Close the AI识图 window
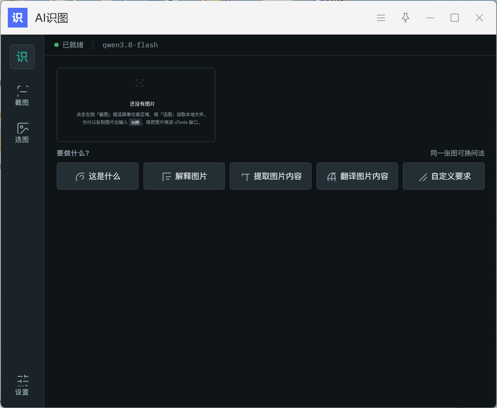 tap(479, 18)
